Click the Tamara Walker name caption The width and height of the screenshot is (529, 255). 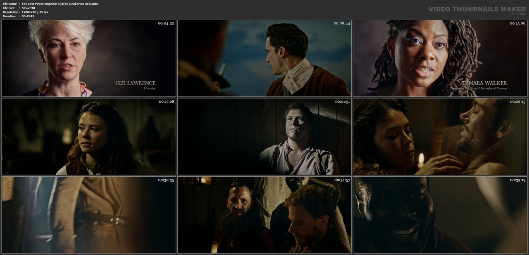(x=485, y=83)
